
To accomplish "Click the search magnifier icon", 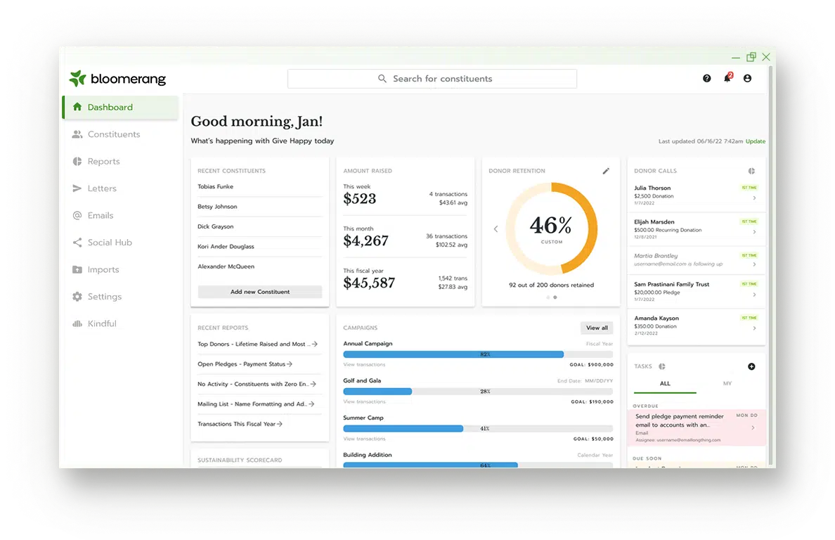I will [382, 78].
